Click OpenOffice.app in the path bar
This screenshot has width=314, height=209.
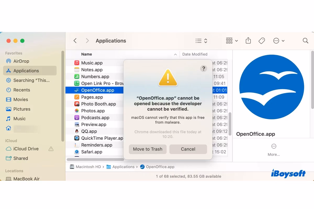click(157, 167)
